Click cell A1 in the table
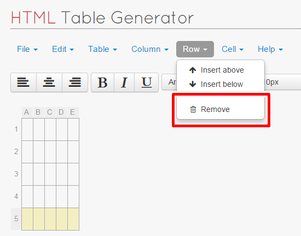This screenshot has height=236, width=301. (x=27, y=129)
